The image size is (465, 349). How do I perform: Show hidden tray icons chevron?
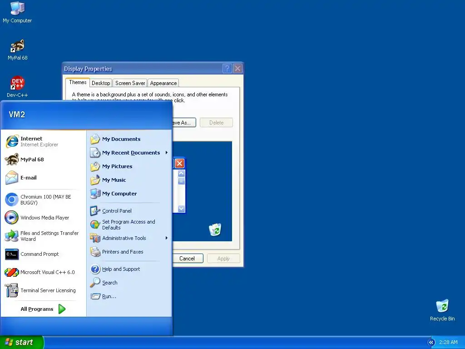(x=431, y=343)
